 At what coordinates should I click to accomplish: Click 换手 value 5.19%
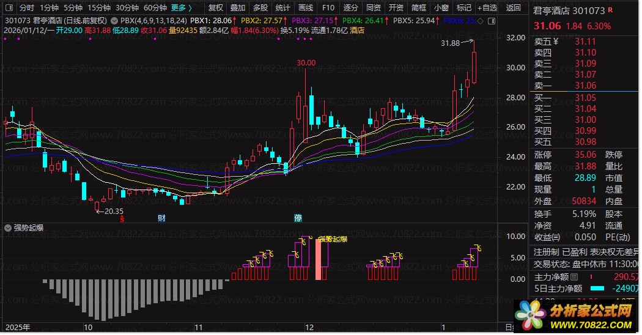pyautogui.click(x=584, y=214)
